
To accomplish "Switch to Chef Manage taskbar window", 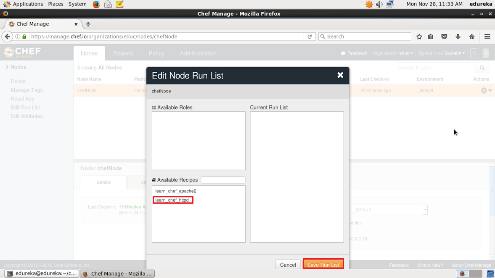I will pyautogui.click(x=117, y=273).
